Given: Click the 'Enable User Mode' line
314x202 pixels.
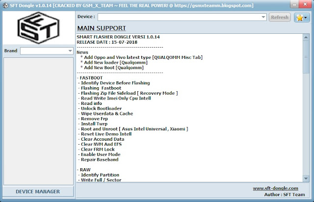Looking at the screenshot, I should [99, 154].
